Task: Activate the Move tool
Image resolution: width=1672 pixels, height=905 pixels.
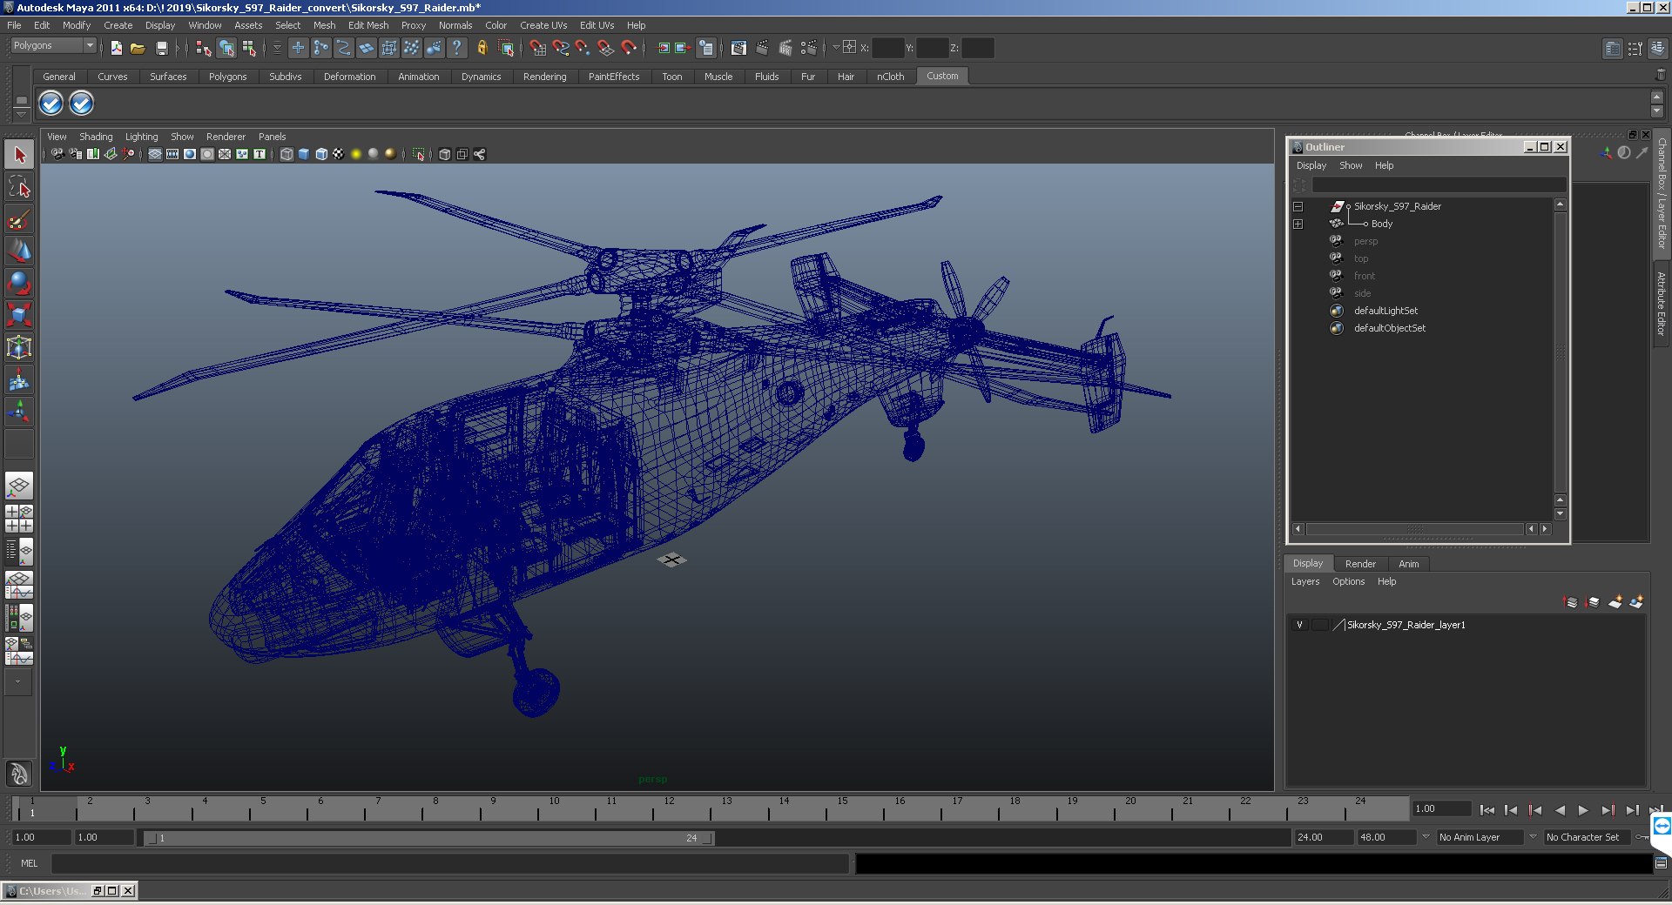Action: [x=19, y=251]
